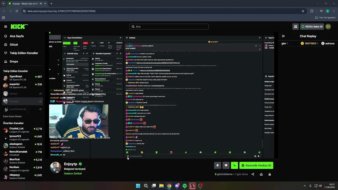This screenshot has width=338, height=190.
Task: Open Chrome apps grid shortcut
Action: pyautogui.click(x=3, y=18)
